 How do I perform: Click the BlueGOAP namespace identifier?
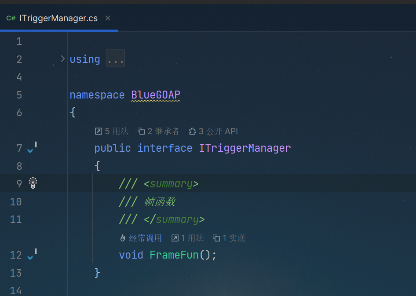(x=156, y=95)
